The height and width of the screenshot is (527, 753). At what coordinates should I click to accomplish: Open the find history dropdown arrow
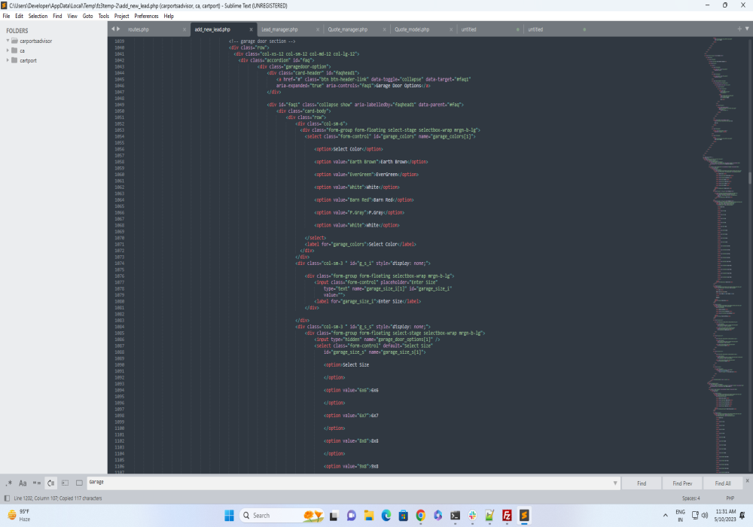pos(615,483)
